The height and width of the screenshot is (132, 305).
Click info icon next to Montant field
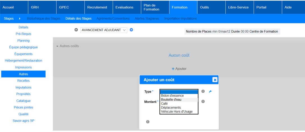coord(203,101)
